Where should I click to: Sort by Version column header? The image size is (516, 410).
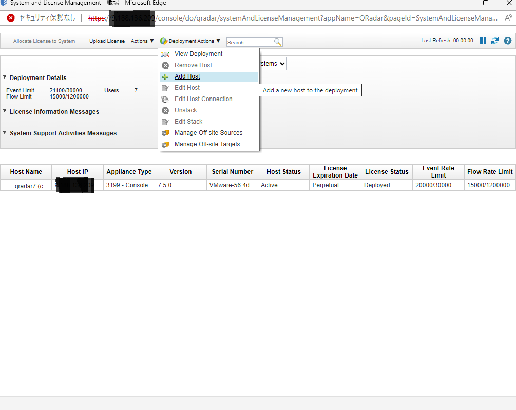(181, 172)
